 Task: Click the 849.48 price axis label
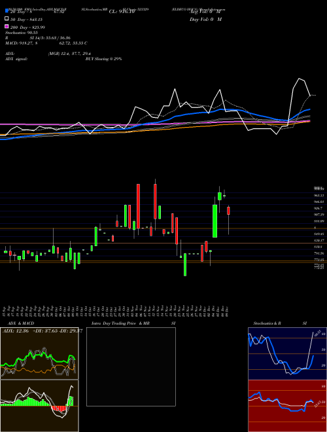point(318,234)
